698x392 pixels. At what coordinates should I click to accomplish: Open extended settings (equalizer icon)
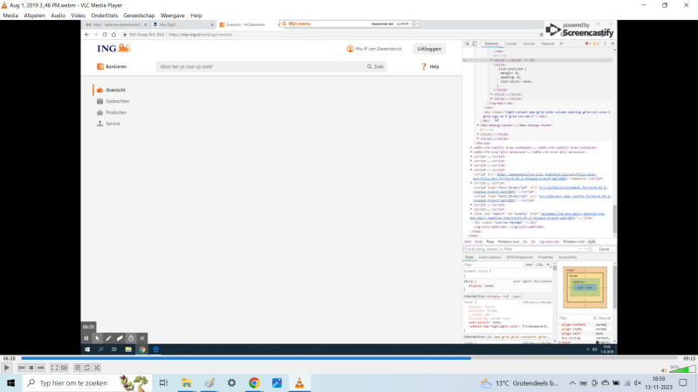tap(63, 368)
